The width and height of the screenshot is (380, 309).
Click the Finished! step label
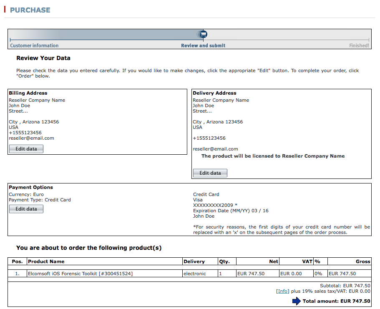tap(359, 45)
